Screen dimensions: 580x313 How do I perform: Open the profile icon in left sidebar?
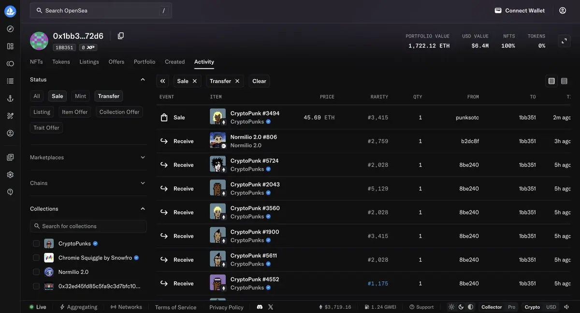[10, 133]
